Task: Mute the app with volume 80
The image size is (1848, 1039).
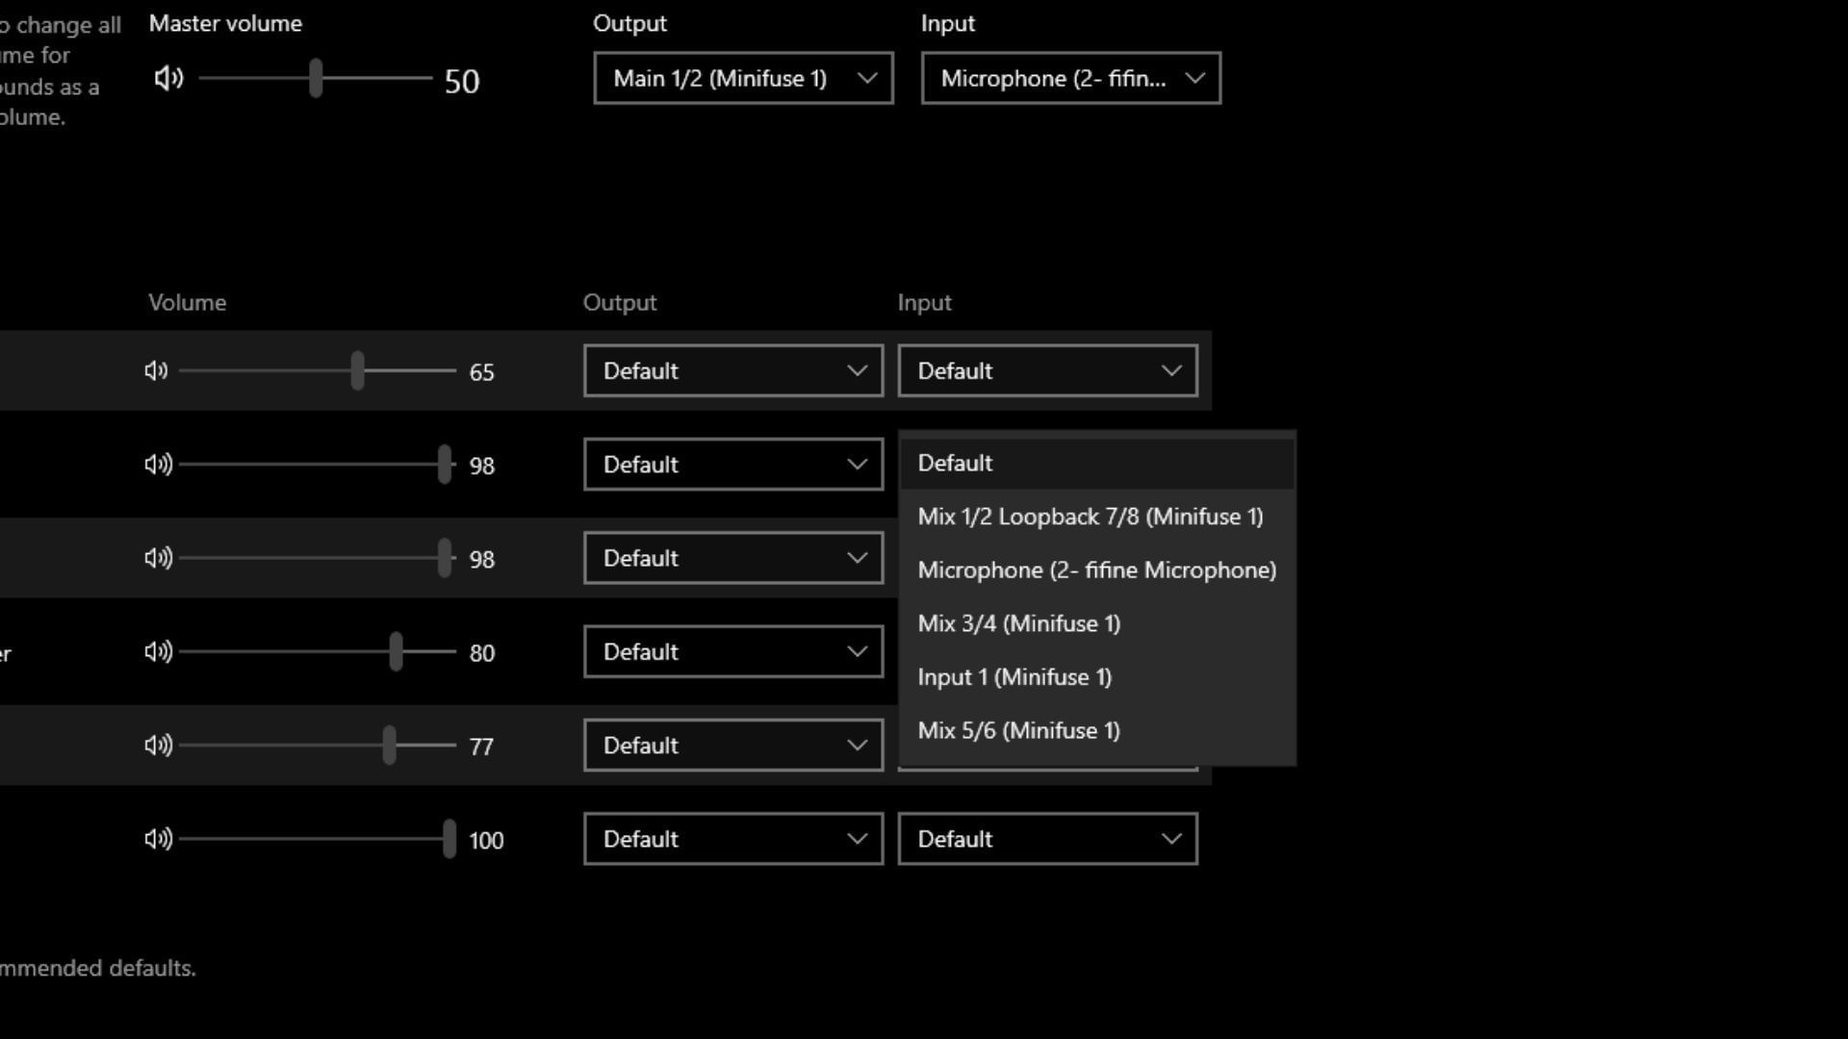Action: [x=158, y=652]
